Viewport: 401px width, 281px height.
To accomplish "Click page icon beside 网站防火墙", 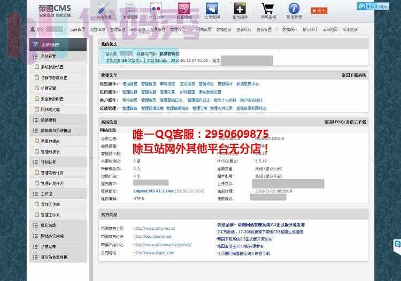I will 37,110.
